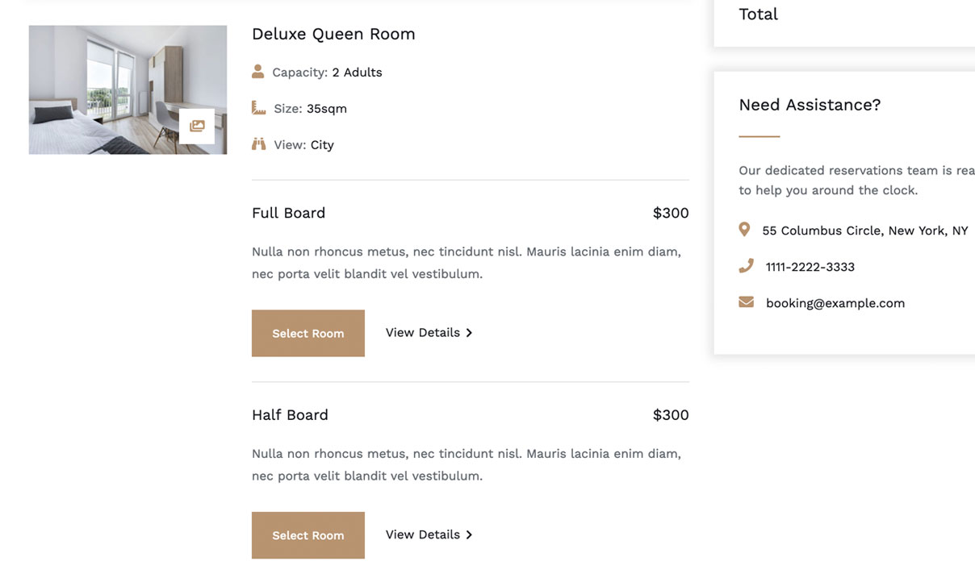This screenshot has width=975, height=582.
Task: Call the 1111-2222-3333 phone number
Action: (x=810, y=267)
